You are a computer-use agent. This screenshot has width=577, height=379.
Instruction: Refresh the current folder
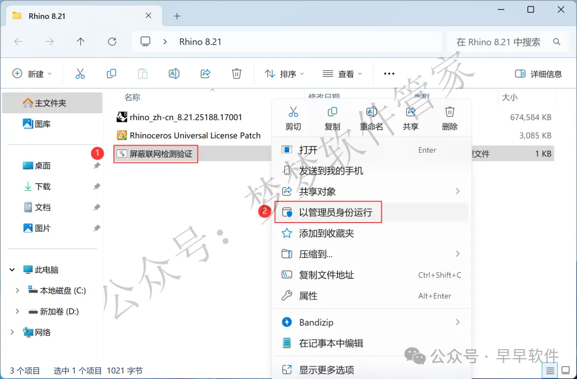(x=112, y=42)
